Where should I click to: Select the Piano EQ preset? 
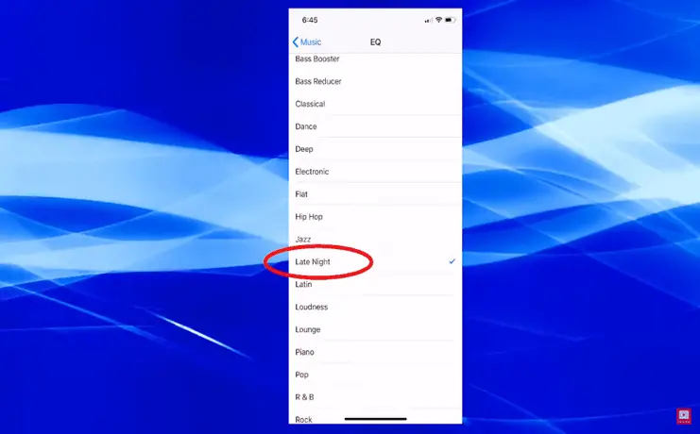(375, 352)
